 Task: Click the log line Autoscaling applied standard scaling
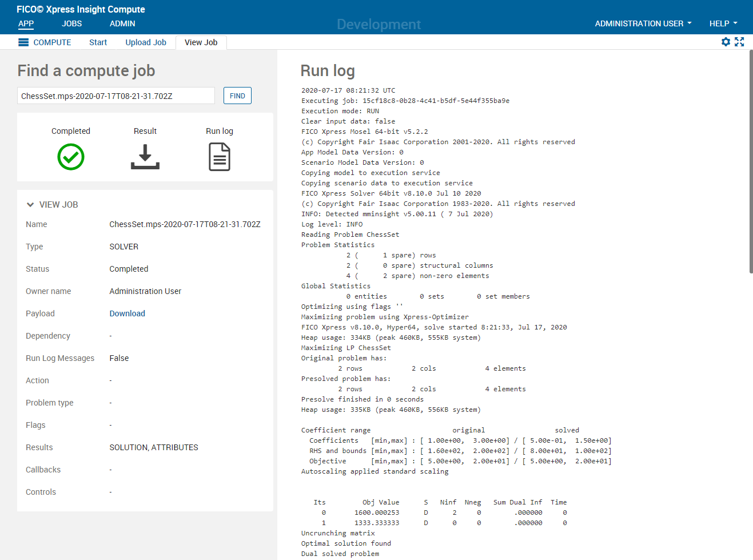(374, 471)
